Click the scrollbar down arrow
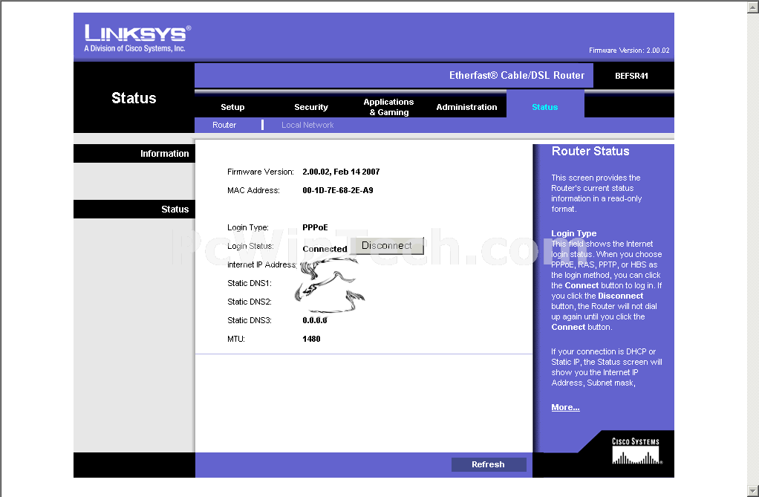 (753, 491)
